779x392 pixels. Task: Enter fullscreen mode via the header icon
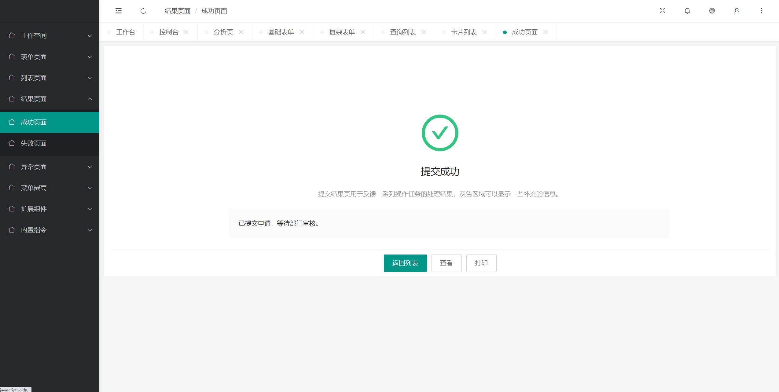pyautogui.click(x=663, y=11)
